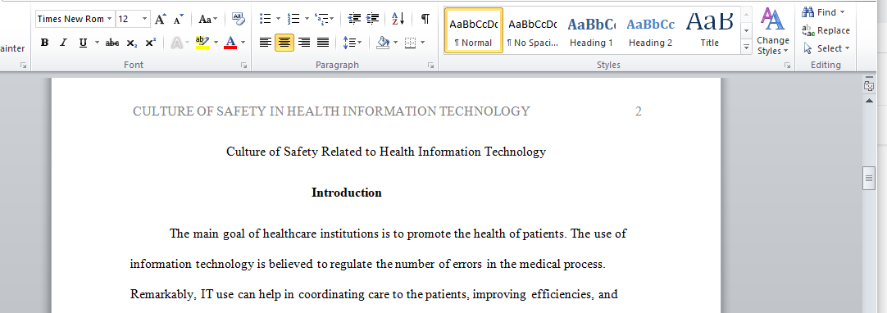
Task: Increase paragraph indent
Action: tap(372, 19)
